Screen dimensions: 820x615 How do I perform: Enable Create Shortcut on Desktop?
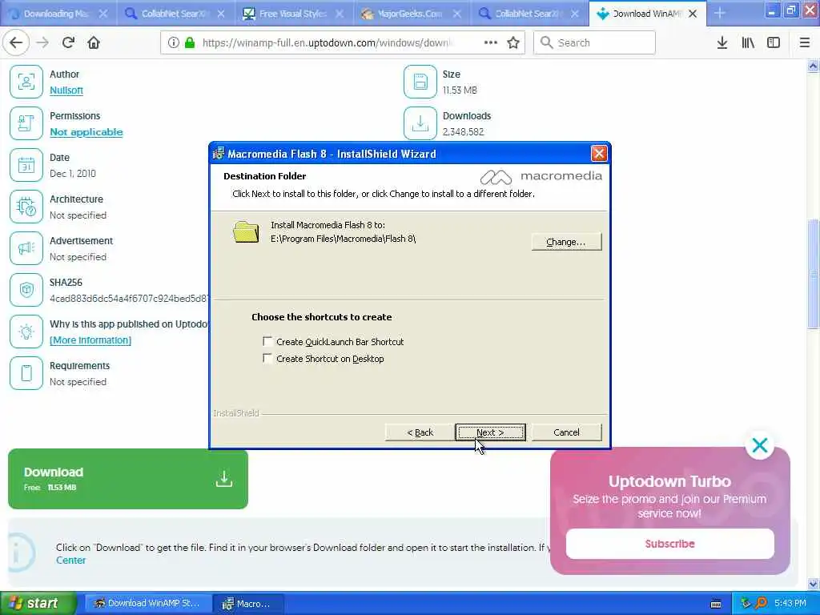267,359
